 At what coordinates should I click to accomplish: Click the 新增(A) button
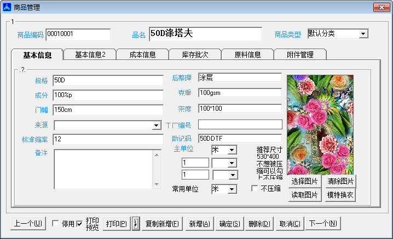coord(199,223)
